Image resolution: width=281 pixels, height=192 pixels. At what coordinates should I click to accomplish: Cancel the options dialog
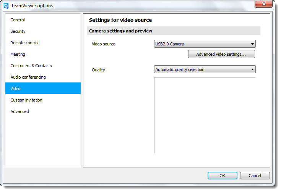[255, 176]
